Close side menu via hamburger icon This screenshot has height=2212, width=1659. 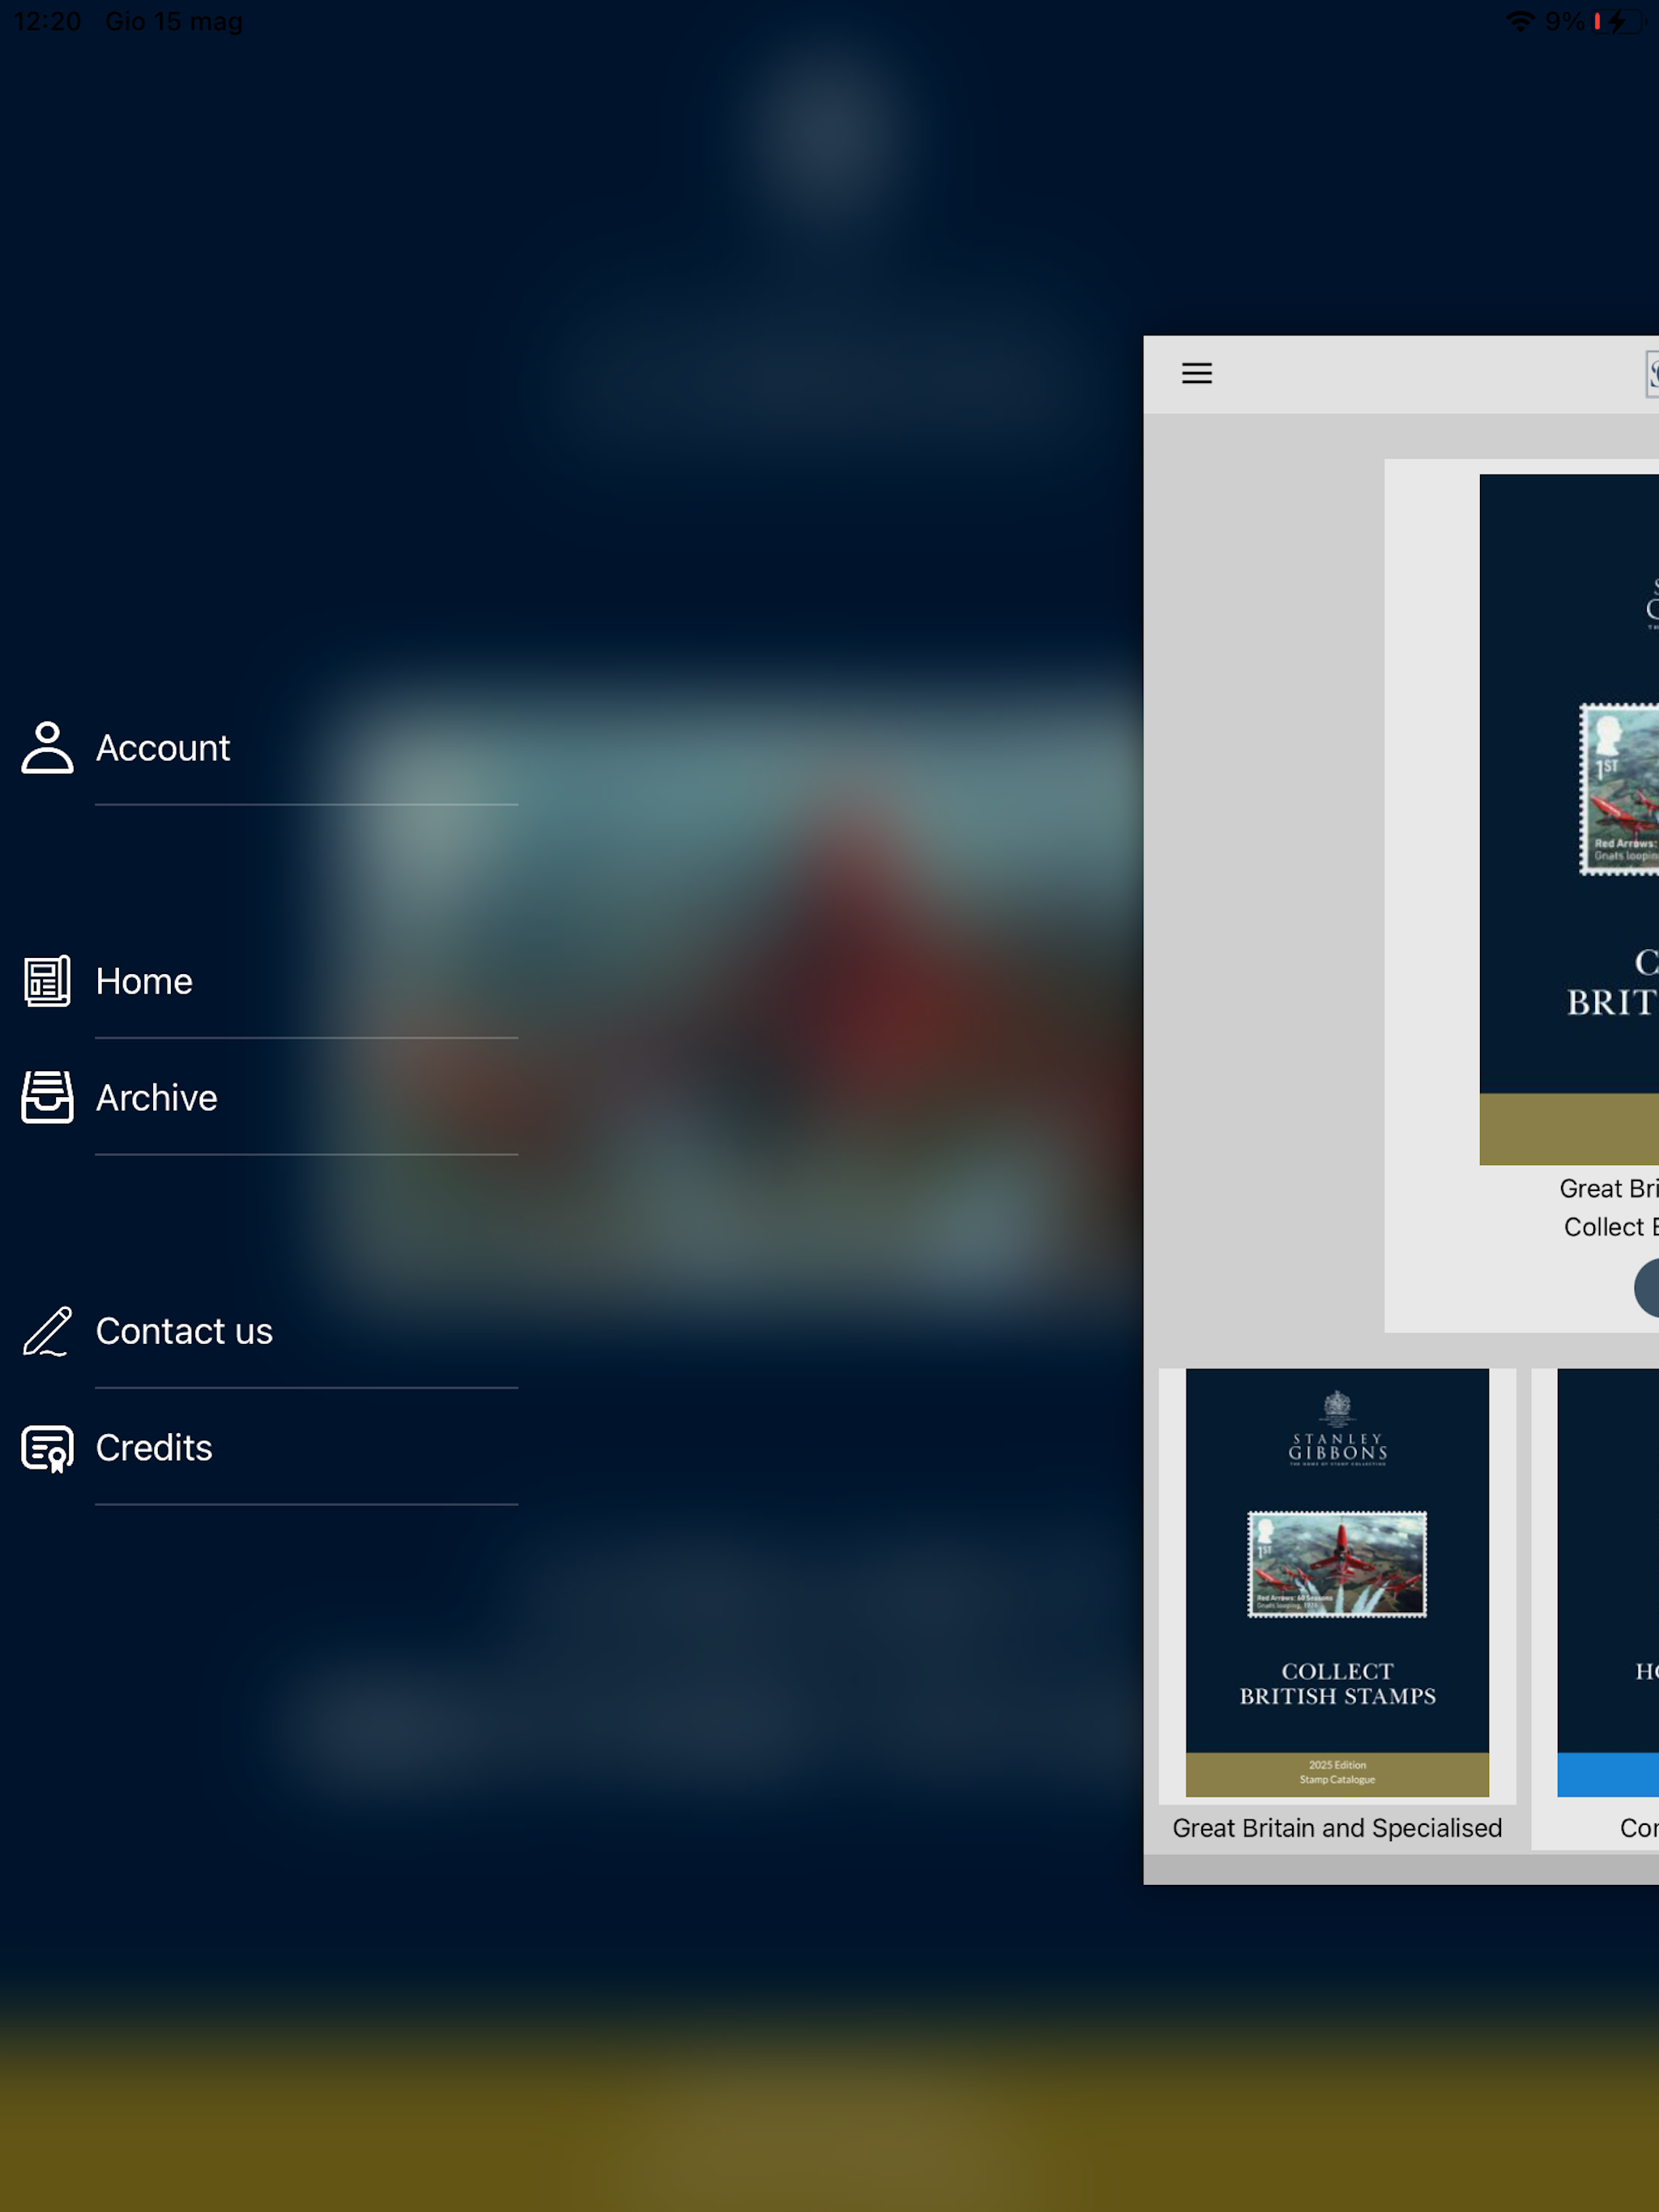1196,373
